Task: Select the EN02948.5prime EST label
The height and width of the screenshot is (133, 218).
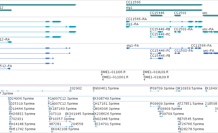Action: coord(106,119)
